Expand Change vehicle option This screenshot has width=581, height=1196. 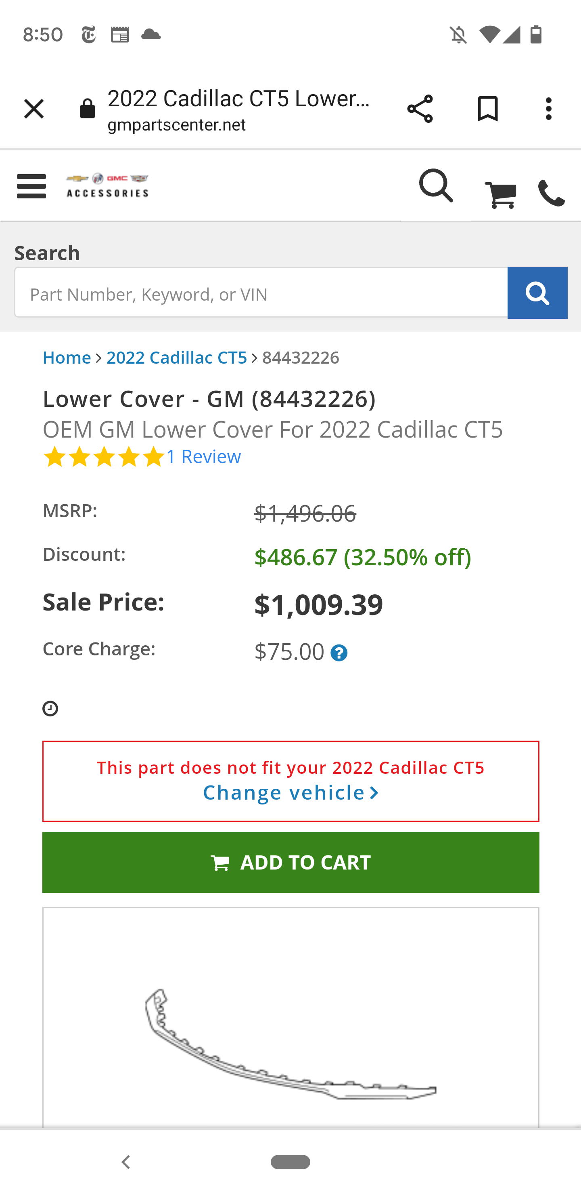(291, 792)
